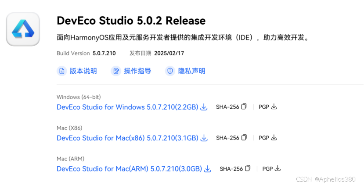Copy the Windows SHA-256 hash icon
The height and width of the screenshot is (186, 364).
click(x=244, y=107)
